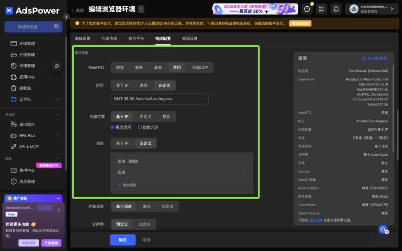Open options dots for 英语 language row
Viewport: 402px width, 251px height.
tap(244, 173)
